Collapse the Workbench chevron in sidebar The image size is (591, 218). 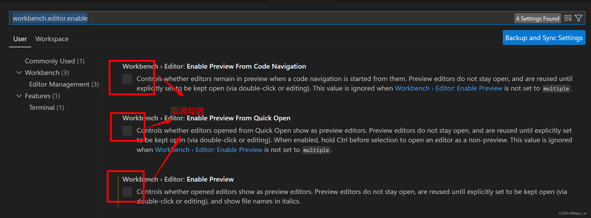click(19, 72)
